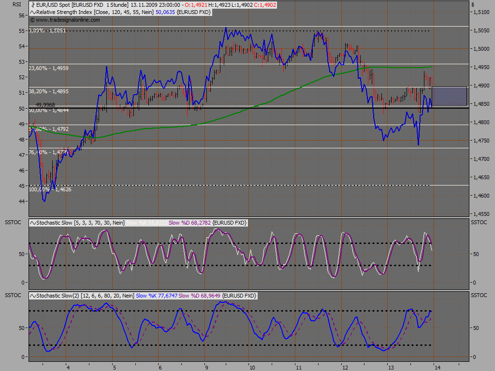The width and height of the screenshot is (495, 371).
Task: Click the 1,5000 price axis label
Action: point(482,49)
